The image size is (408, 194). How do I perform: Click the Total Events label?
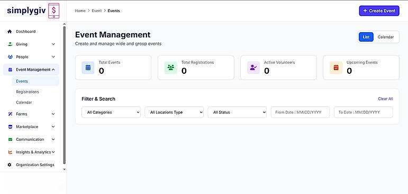110,63
